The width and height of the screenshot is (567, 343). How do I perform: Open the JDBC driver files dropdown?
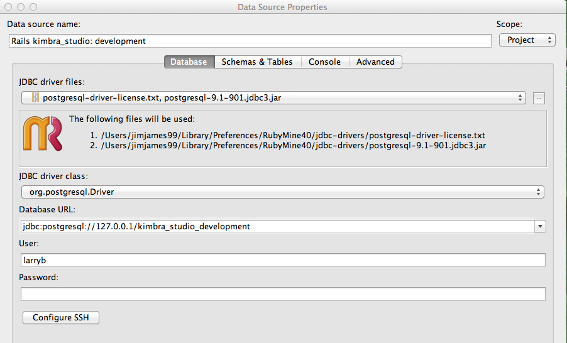click(x=273, y=97)
